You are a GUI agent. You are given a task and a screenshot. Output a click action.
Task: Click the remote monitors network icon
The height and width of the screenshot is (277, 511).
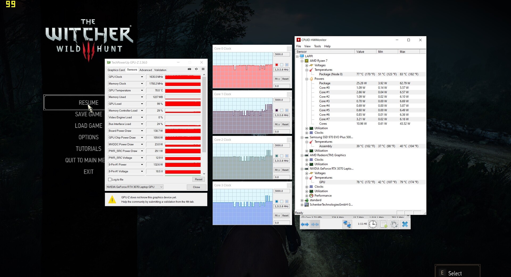tap(347, 225)
